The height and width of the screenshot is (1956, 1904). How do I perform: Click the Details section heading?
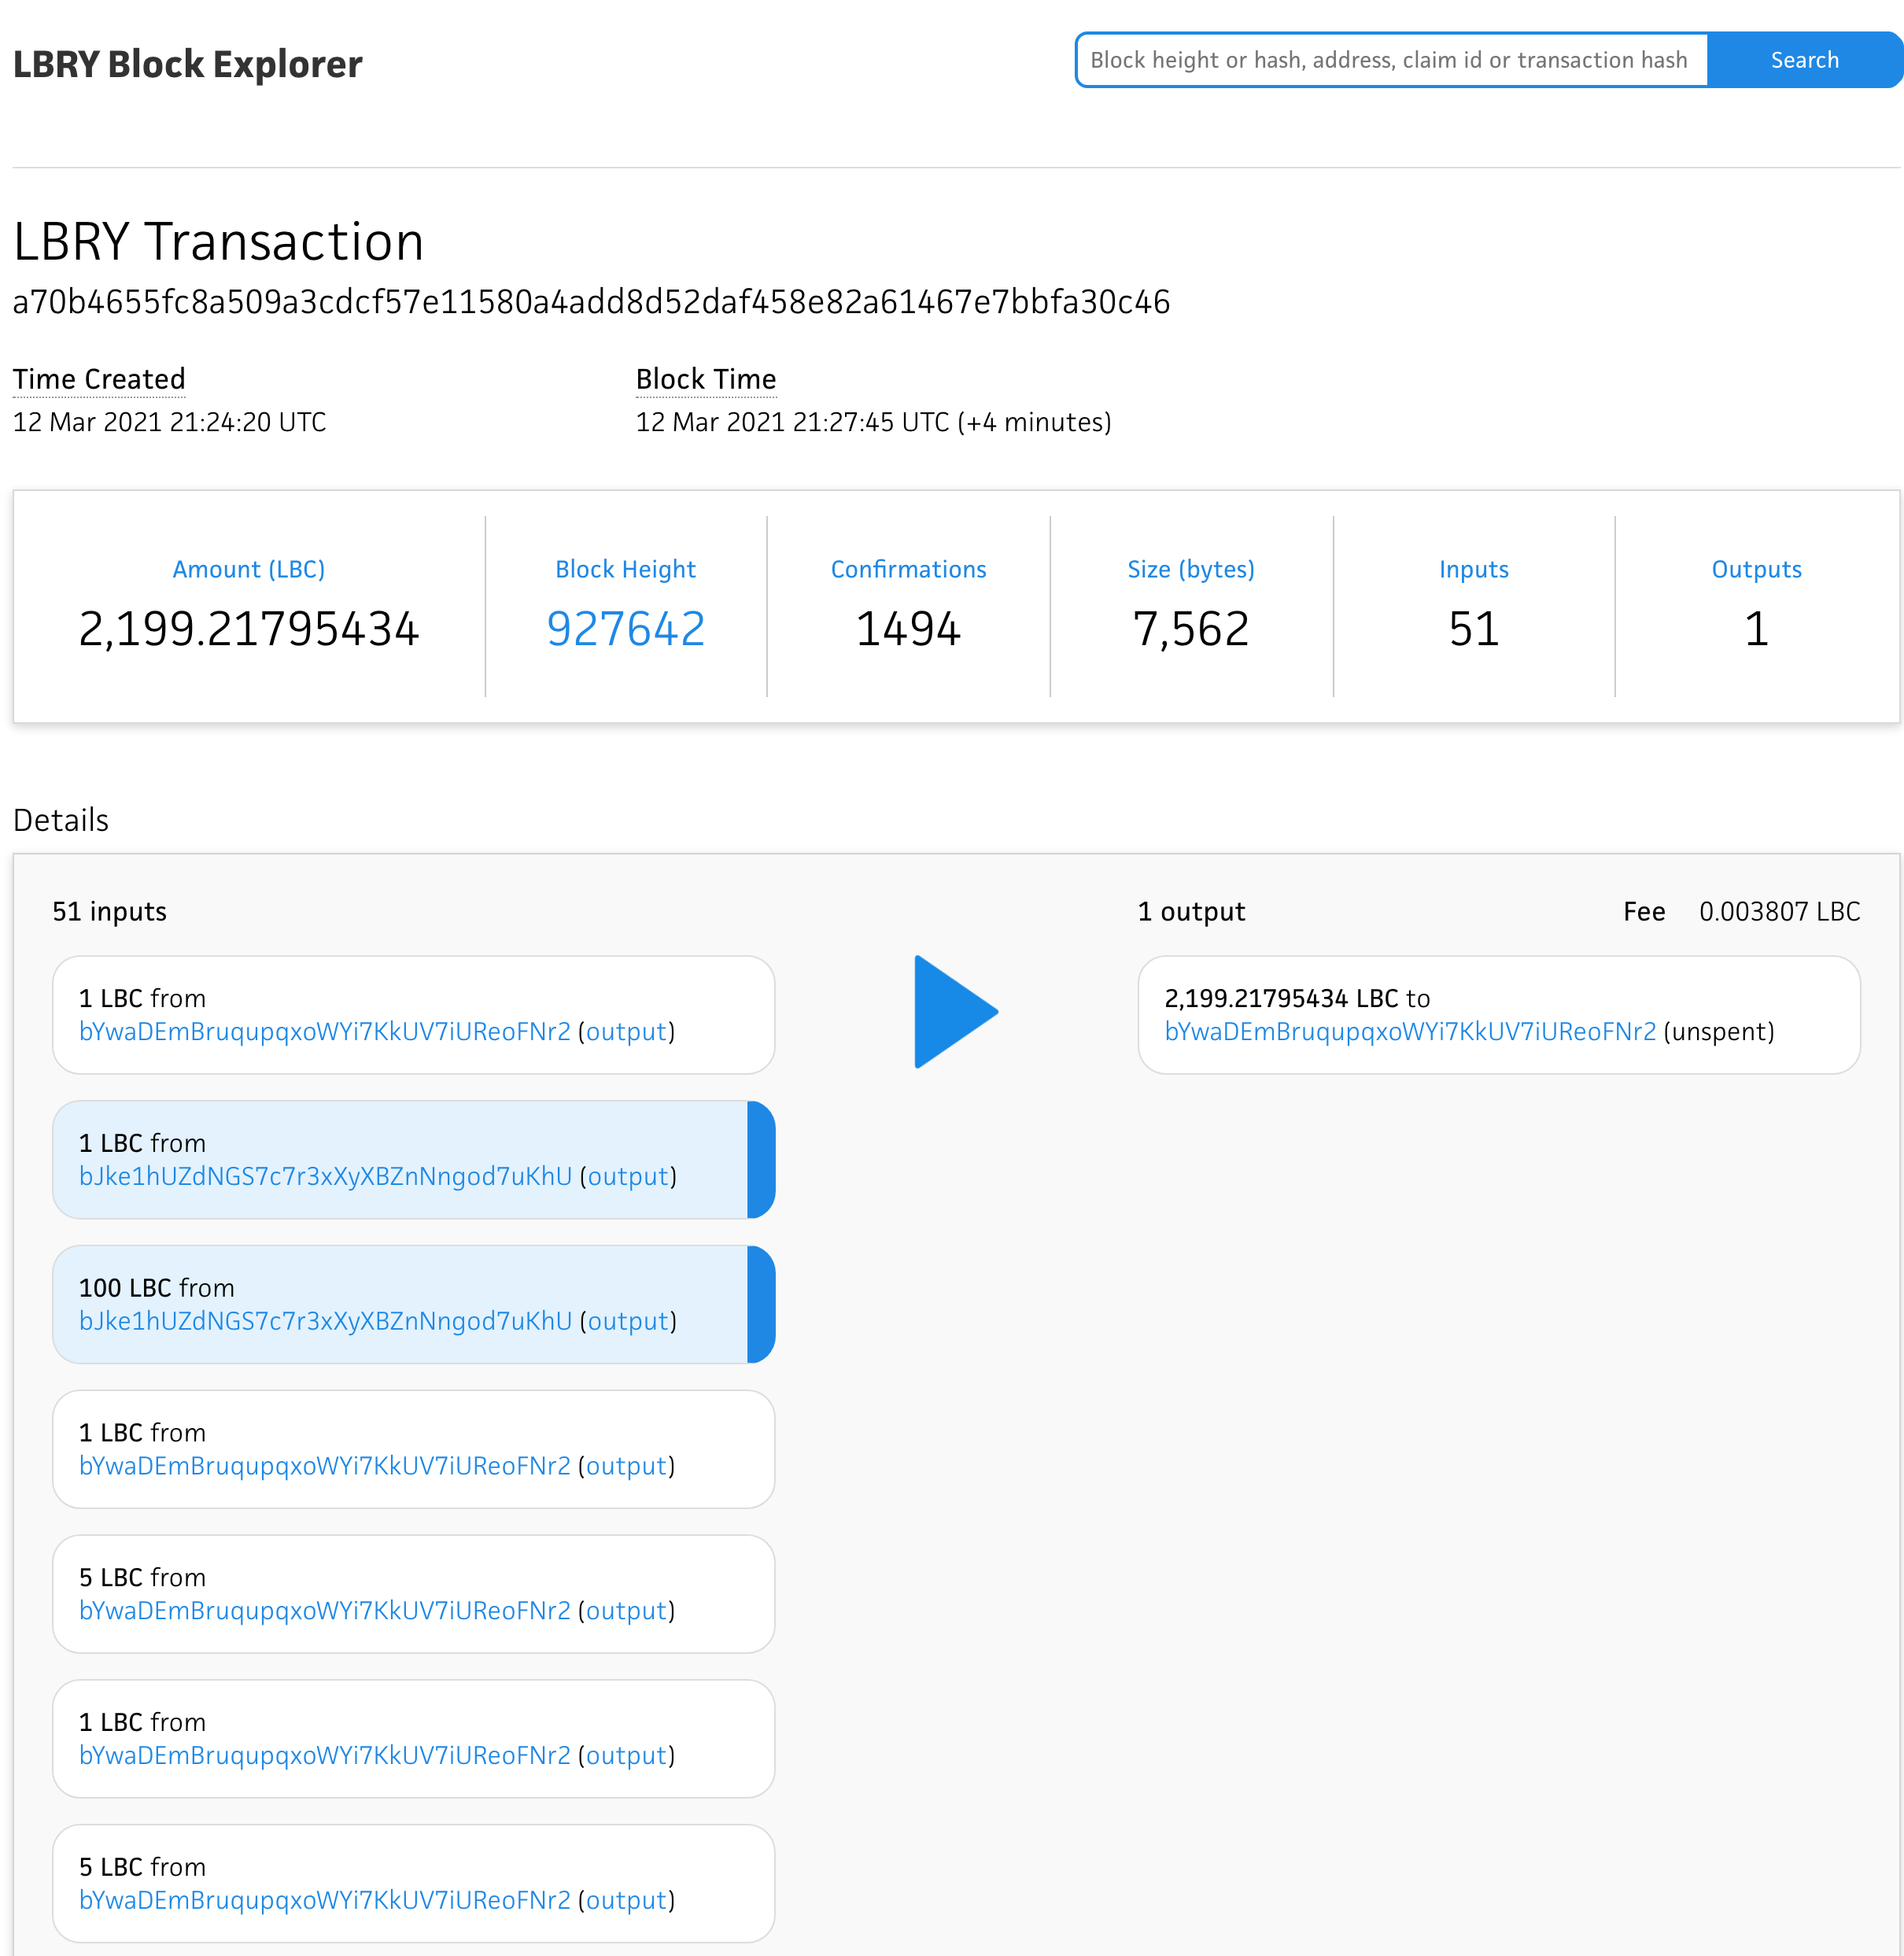click(61, 820)
